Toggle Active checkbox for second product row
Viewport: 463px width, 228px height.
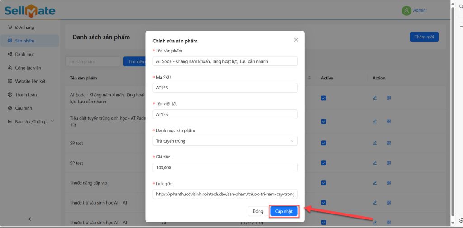[323, 121]
